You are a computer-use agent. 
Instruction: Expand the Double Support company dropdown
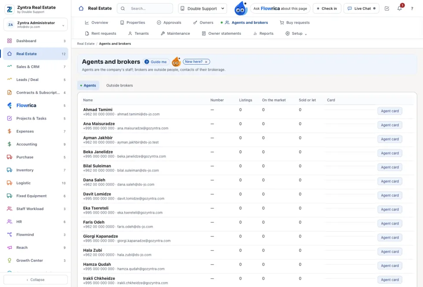(202, 9)
